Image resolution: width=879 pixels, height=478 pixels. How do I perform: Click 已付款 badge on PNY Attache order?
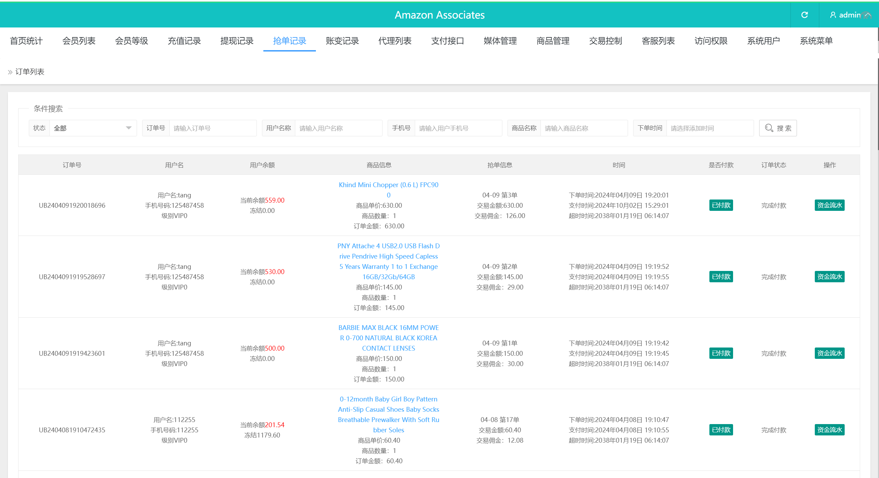721,277
